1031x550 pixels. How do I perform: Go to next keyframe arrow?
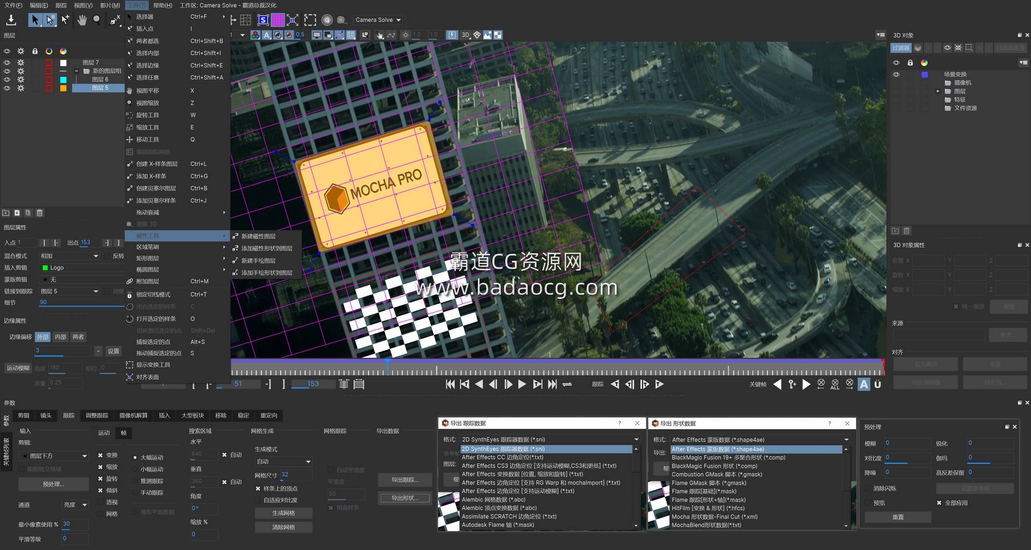[806, 384]
